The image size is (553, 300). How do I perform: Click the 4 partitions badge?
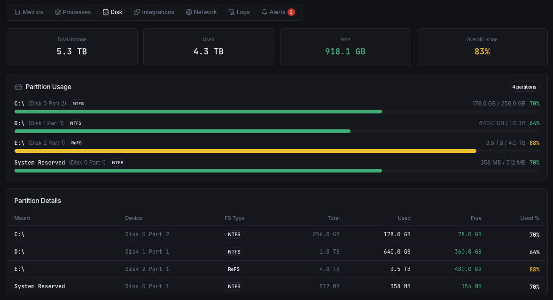click(524, 87)
